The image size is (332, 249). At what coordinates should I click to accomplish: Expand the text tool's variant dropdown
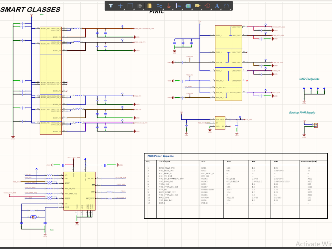pos(220,9)
